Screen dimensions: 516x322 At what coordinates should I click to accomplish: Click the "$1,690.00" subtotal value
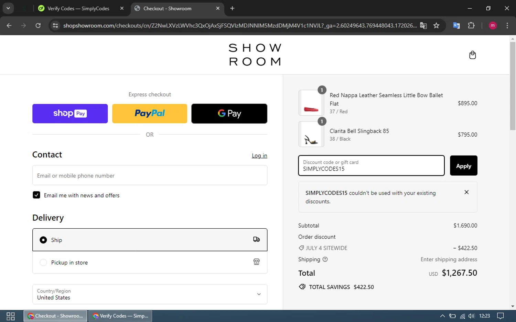(x=465, y=226)
